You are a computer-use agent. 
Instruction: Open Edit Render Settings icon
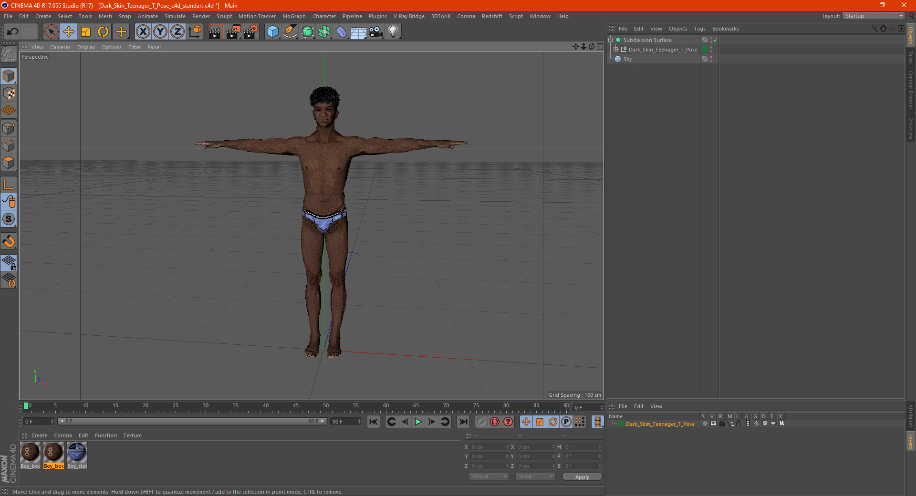pyautogui.click(x=251, y=32)
